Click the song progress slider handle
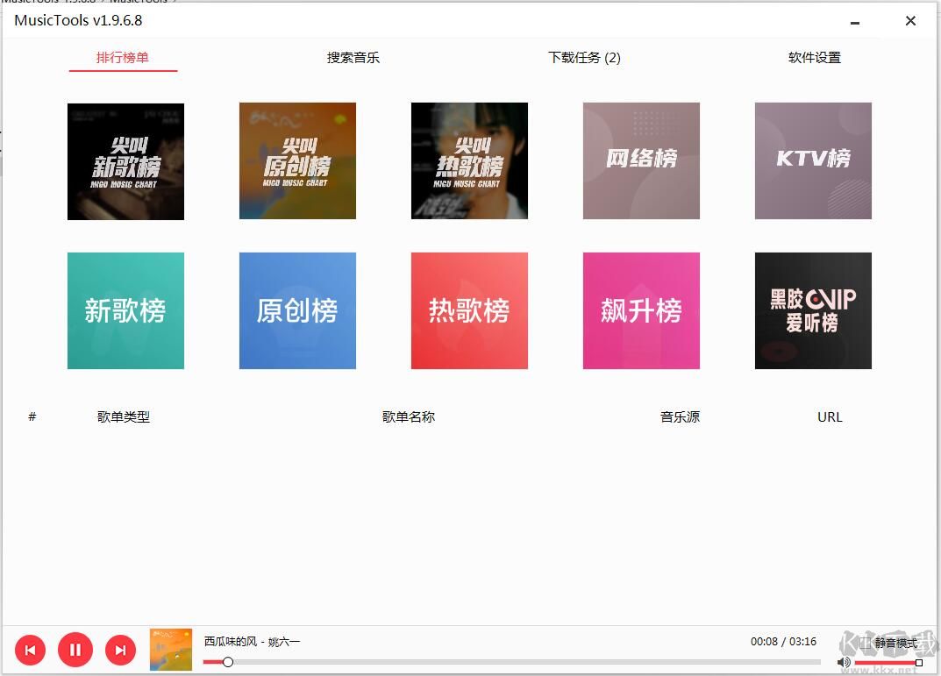This screenshot has height=676, width=941. 228,662
